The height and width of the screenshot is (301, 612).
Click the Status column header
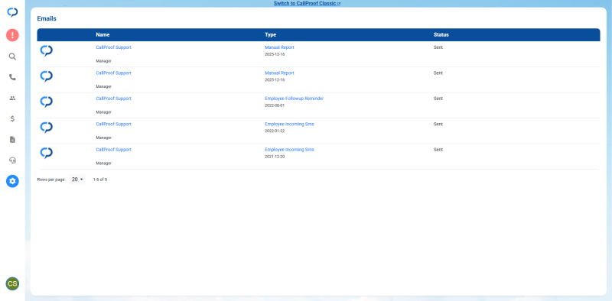[x=441, y=34]
